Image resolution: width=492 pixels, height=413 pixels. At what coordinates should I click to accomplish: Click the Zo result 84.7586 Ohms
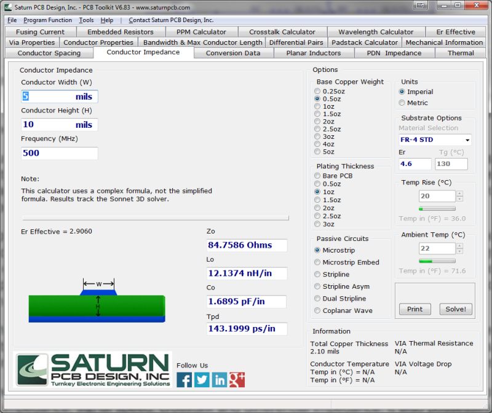[247, 245]
